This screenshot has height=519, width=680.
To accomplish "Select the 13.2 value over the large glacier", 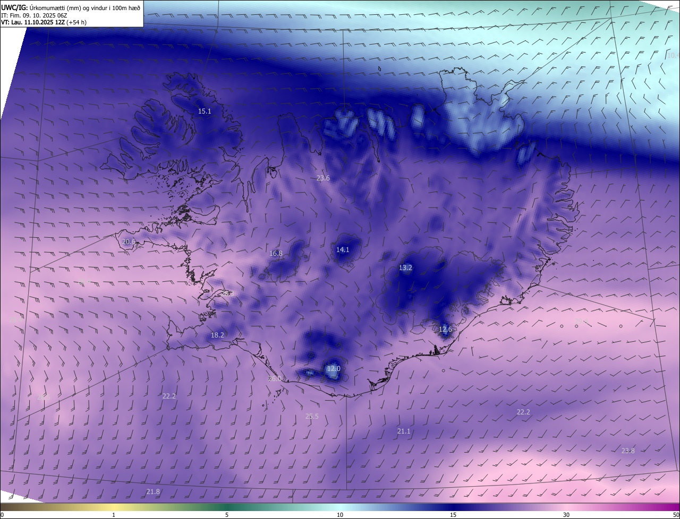I will (x=405, y=268).
